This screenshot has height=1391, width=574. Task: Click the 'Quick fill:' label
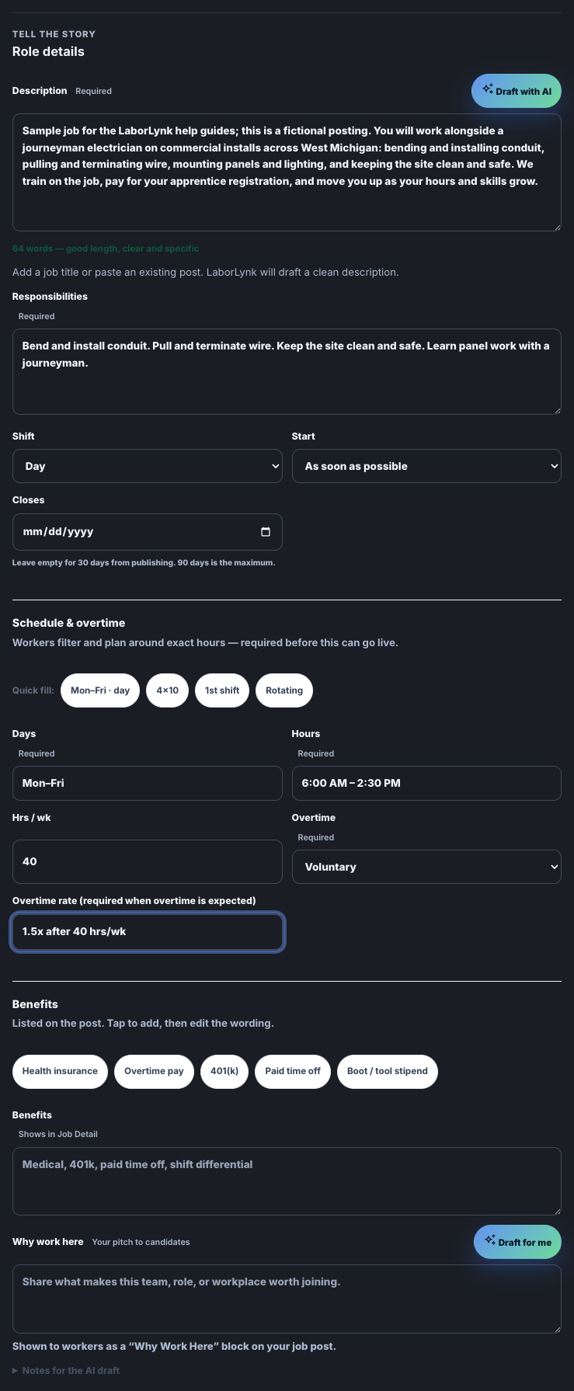33,690
